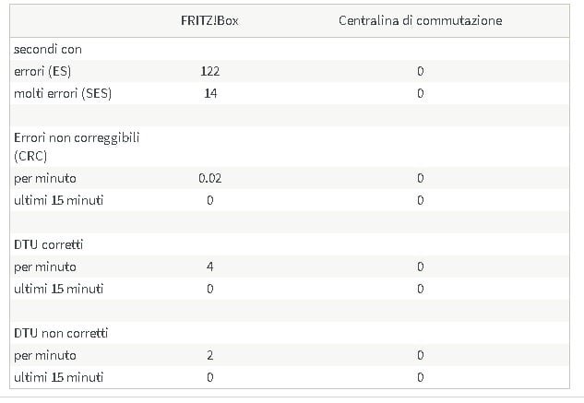Image resolution: width=584 pixels, height=403 pixels.
Task: Select Centralina value in molti errori (SES) row
Action: pos(420,93)
